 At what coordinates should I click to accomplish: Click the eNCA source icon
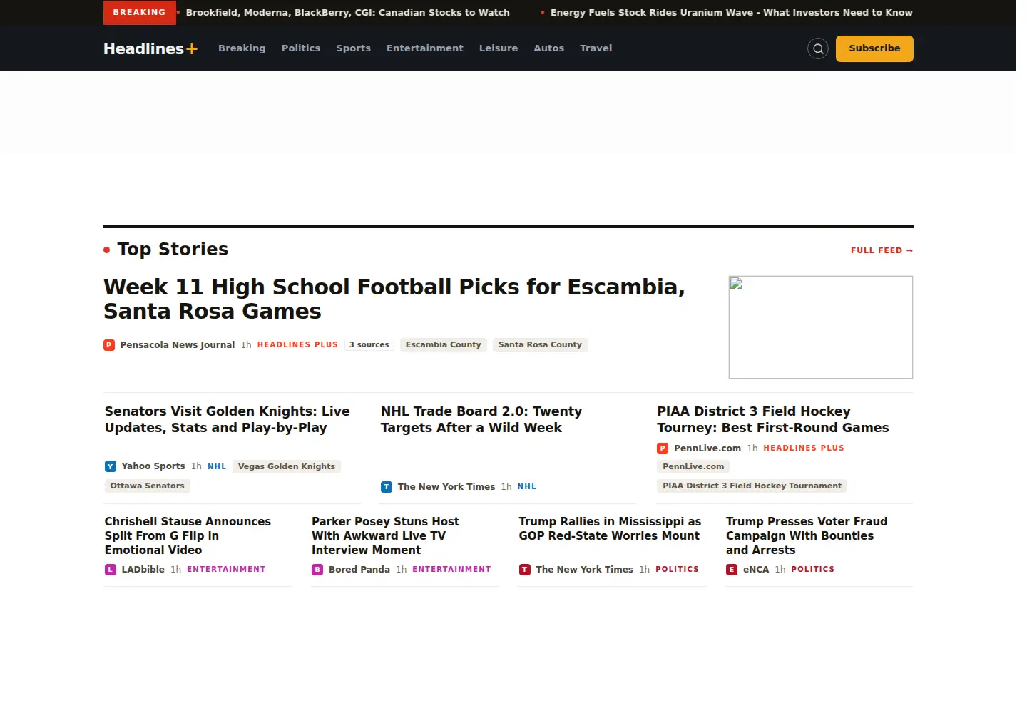click(732, 570)
